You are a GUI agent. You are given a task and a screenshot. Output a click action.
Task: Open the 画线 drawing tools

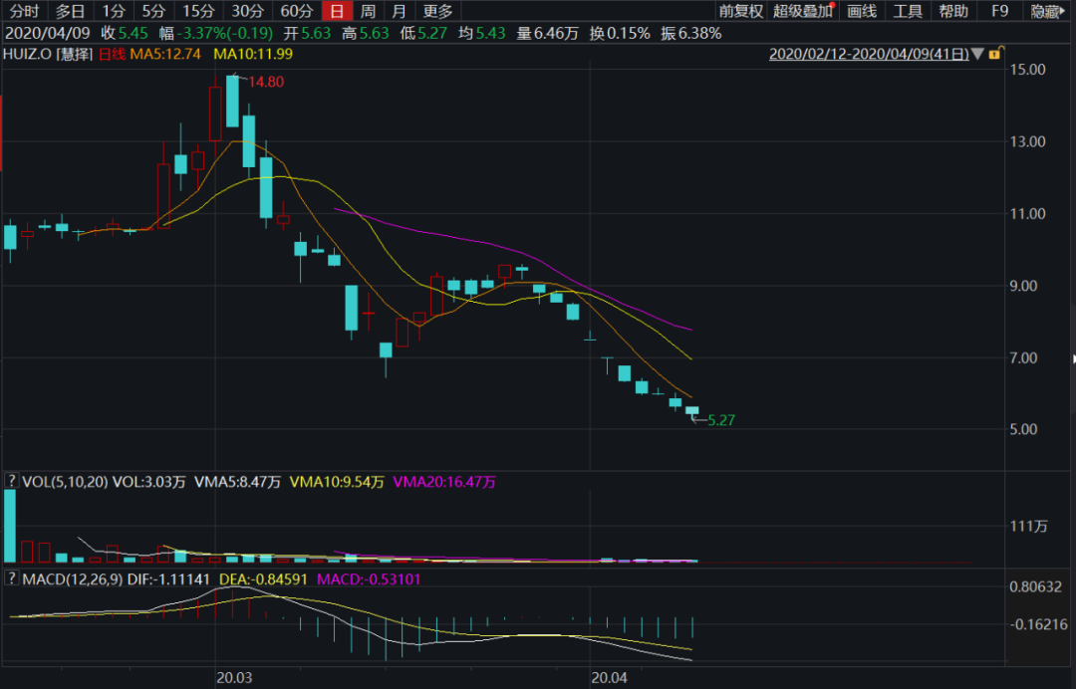(862, 11)
